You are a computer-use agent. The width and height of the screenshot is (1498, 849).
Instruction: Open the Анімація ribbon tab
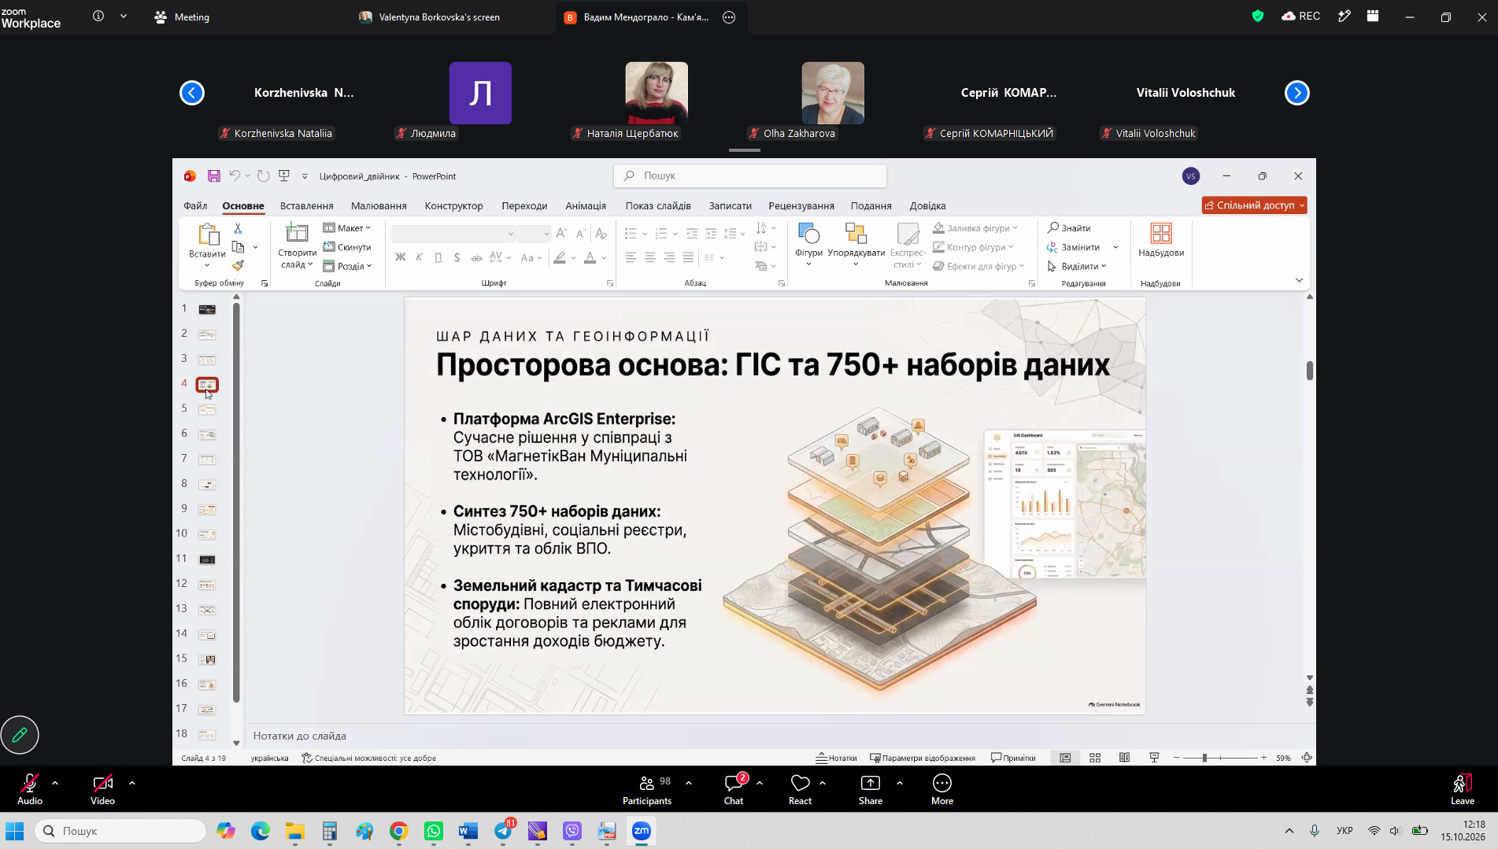[x=586, y=205]
